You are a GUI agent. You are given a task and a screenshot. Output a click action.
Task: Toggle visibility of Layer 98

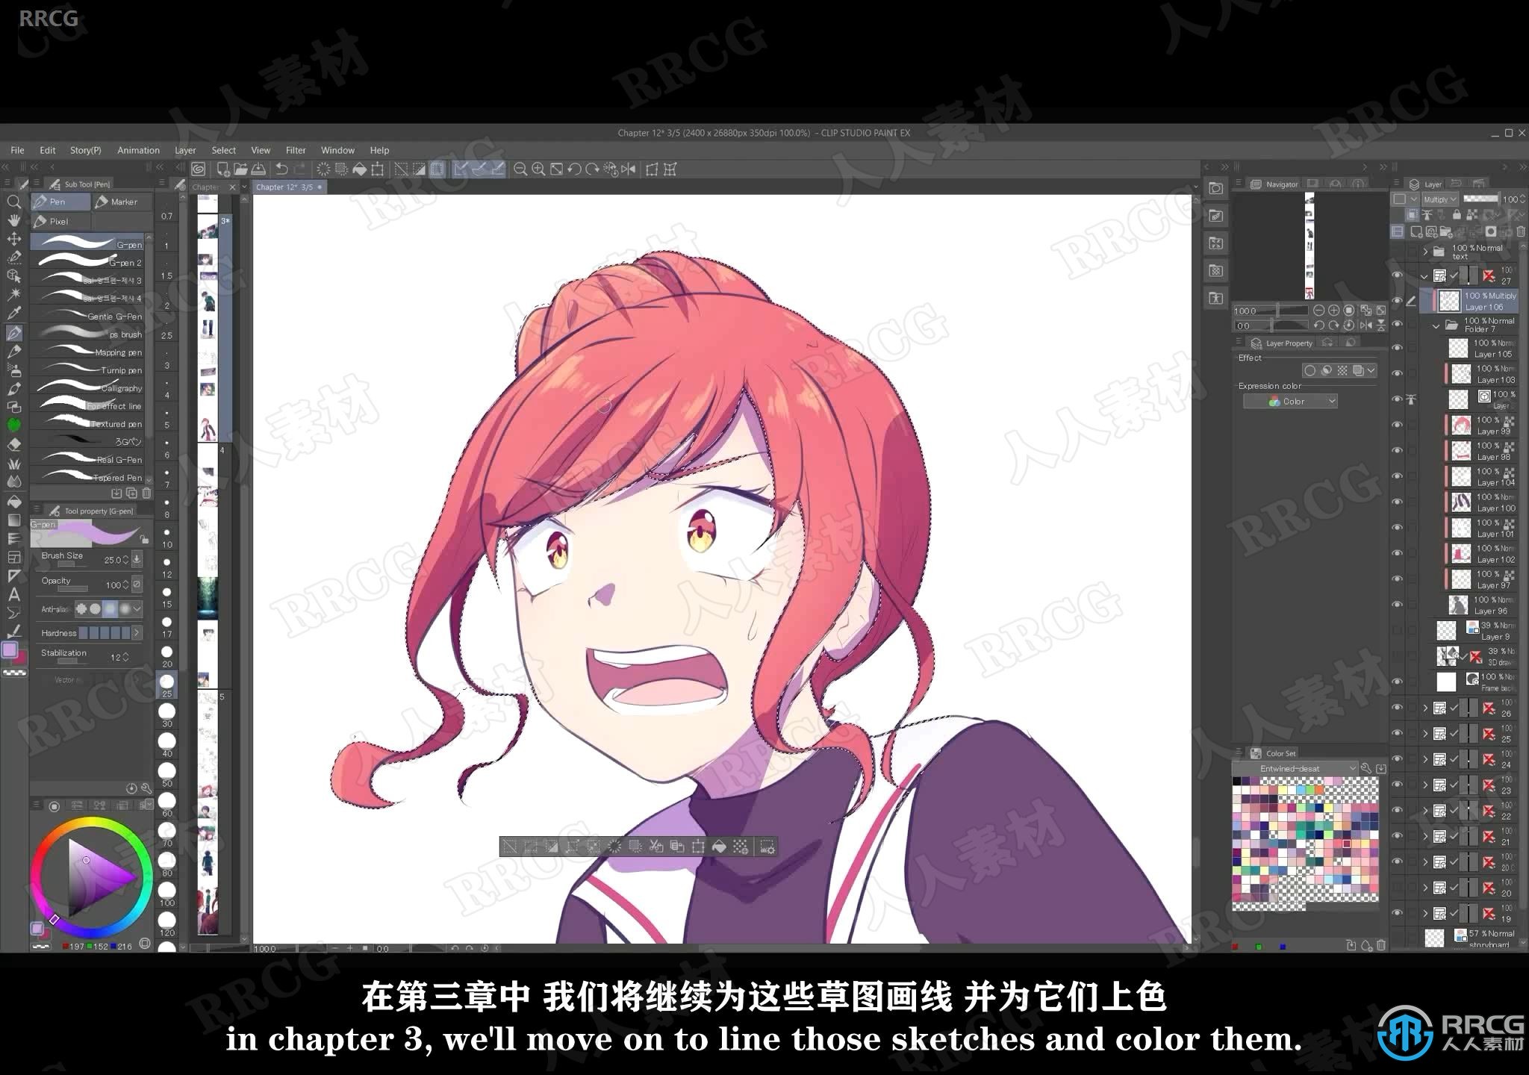tap(1397, 450)
